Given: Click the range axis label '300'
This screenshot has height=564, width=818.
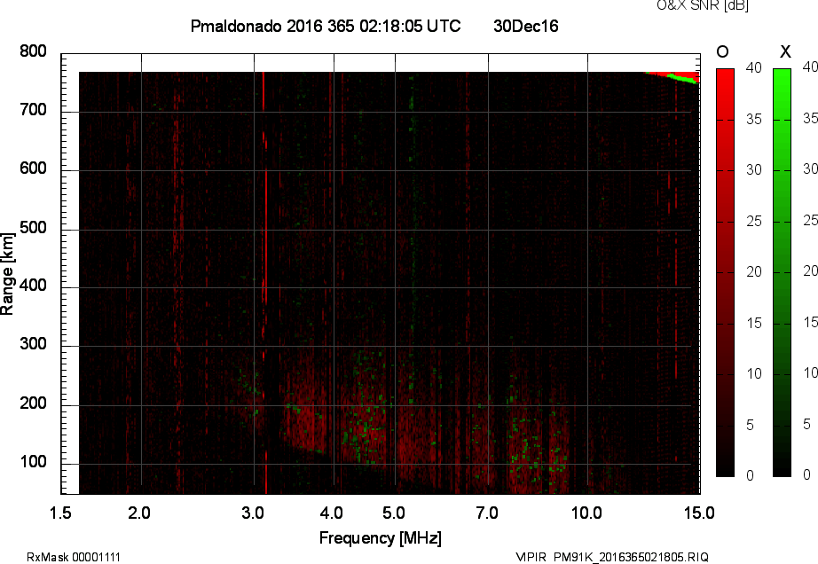Looking at the screenshot, I should 34,344.
